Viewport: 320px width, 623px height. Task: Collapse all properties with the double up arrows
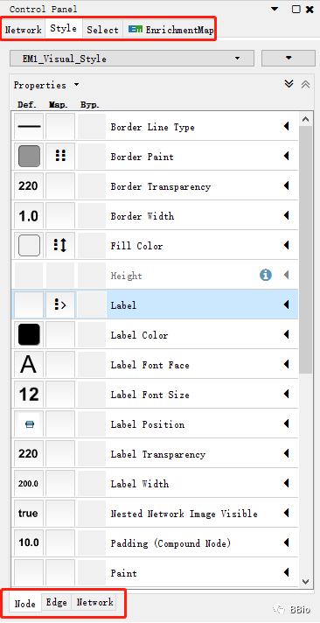pyautogui.click(x=305, y=84)
